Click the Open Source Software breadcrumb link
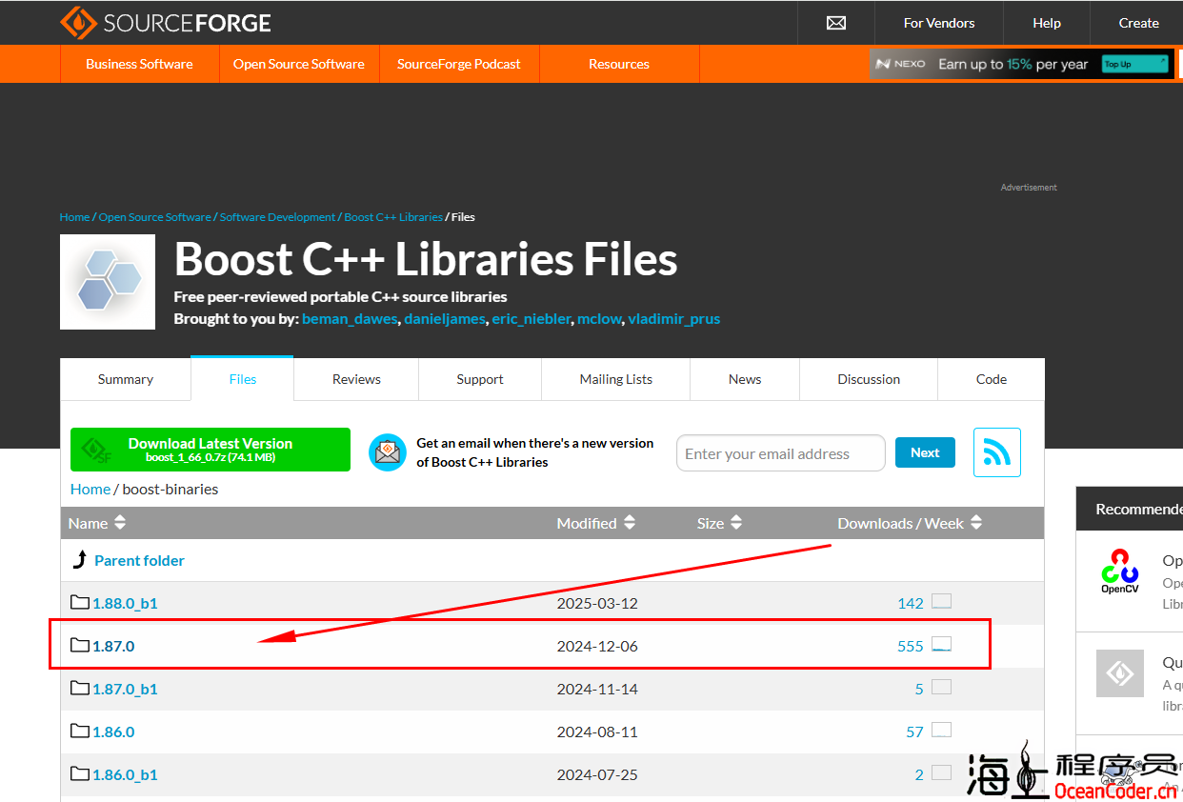Image resolution: width=1183 pixels, height=802 pixels. (x=155, y=217)
